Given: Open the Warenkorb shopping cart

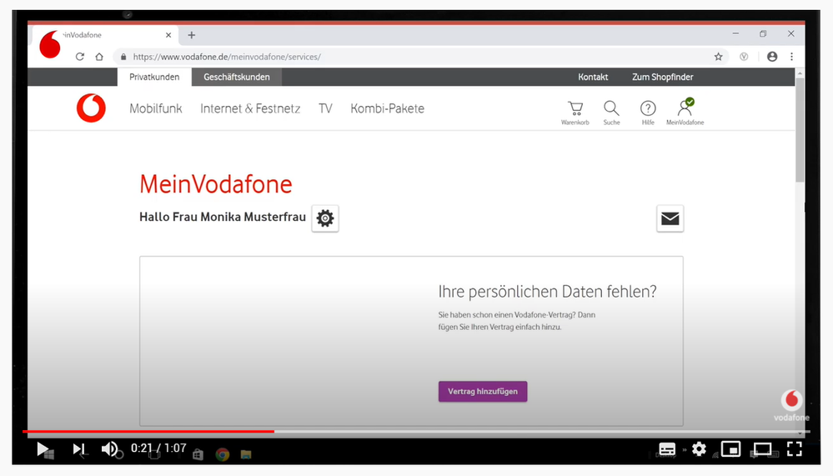Looking at the screenshot, I should coord(575,113).
